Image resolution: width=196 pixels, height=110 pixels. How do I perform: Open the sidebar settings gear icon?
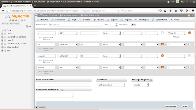click(22, 20)
